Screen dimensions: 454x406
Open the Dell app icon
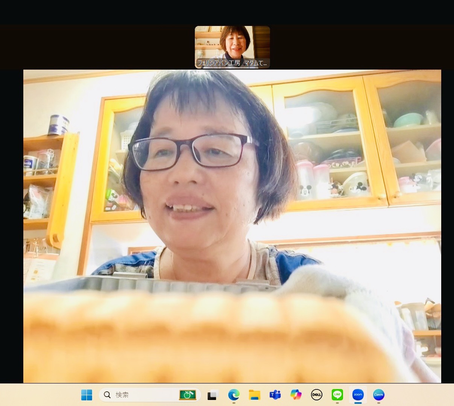click(317, 395)
